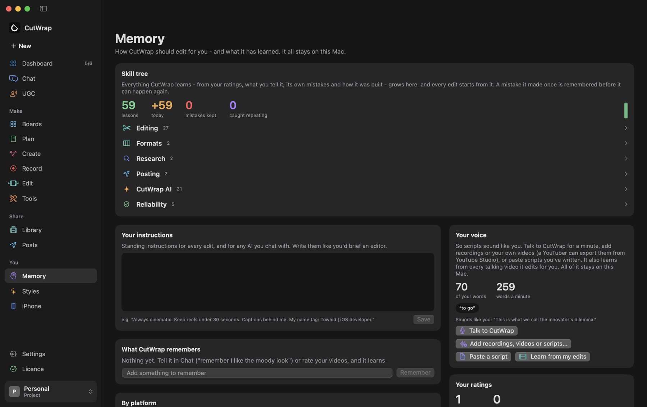This screenshot has width=647, height=407.
Task: Click Talk to CutWrap button
Action: click(x=486, y=331)
